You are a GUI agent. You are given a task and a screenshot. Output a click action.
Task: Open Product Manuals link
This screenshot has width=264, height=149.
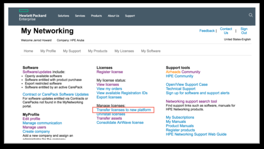click(x=180, y=126)
